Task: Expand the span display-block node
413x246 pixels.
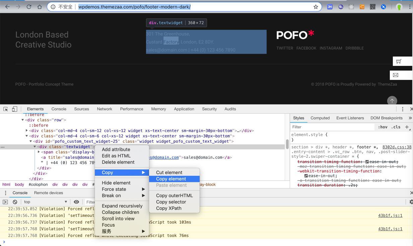Action: tap(39, 152)
